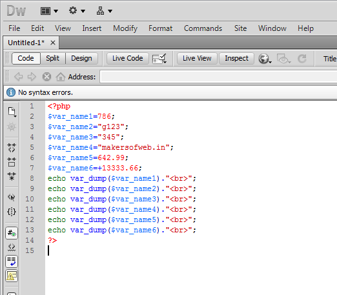Open the Modify menu
The height and width of the screenshot is (295, 337).
[125, 28]
